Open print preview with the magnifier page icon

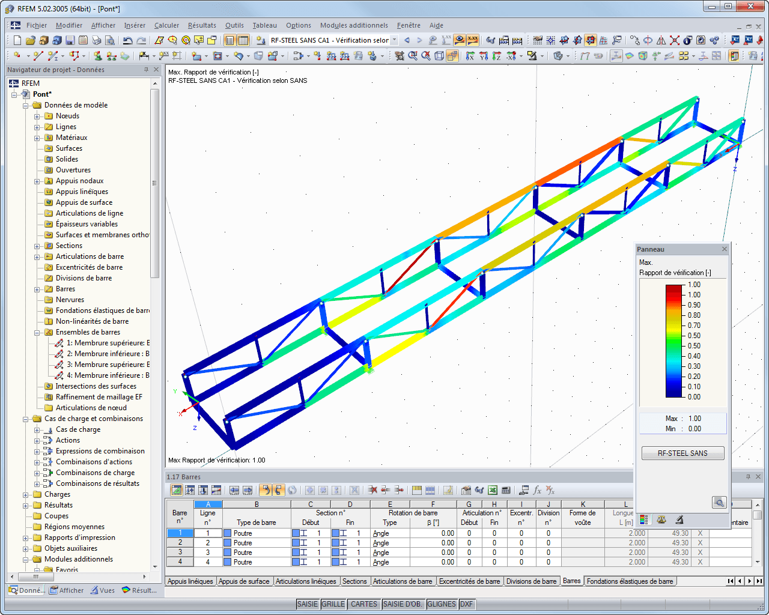[x=109, y=40]
